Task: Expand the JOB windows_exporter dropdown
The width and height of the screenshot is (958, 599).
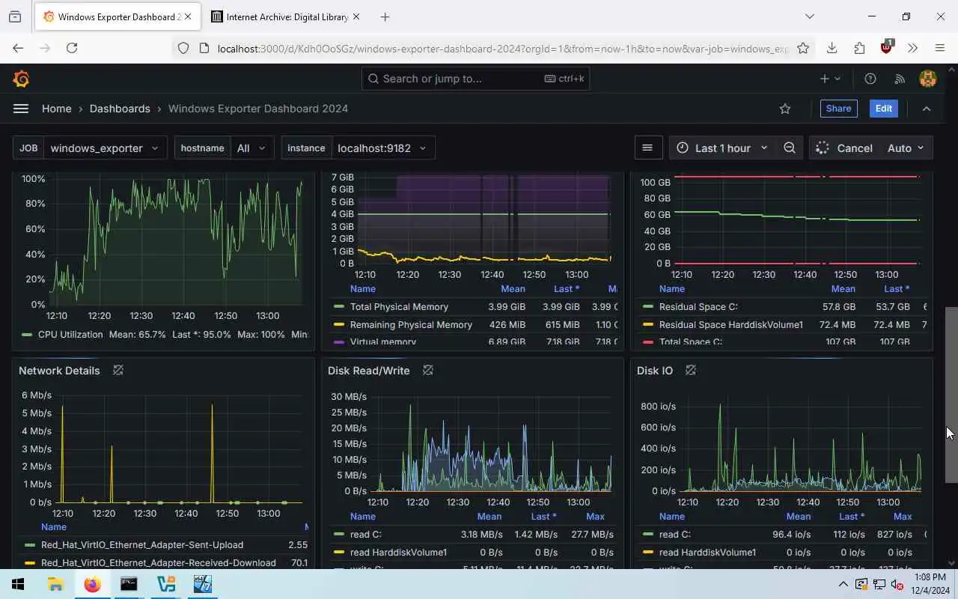Action: tap(89, 148)
